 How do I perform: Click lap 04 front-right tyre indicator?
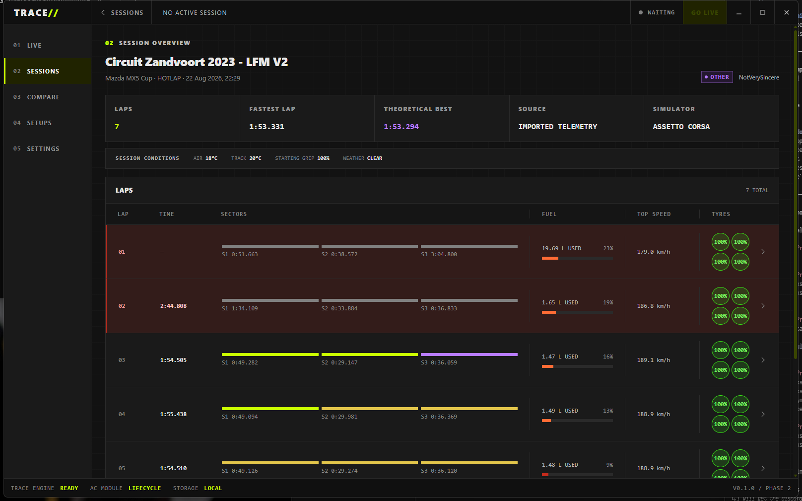click(740, 404)
